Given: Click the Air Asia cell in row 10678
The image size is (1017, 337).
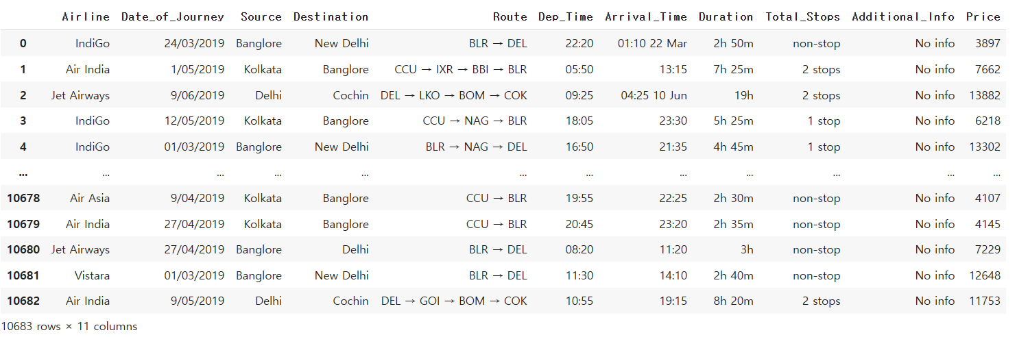Looking at the screenshot, I should click(x=90, y=198).
